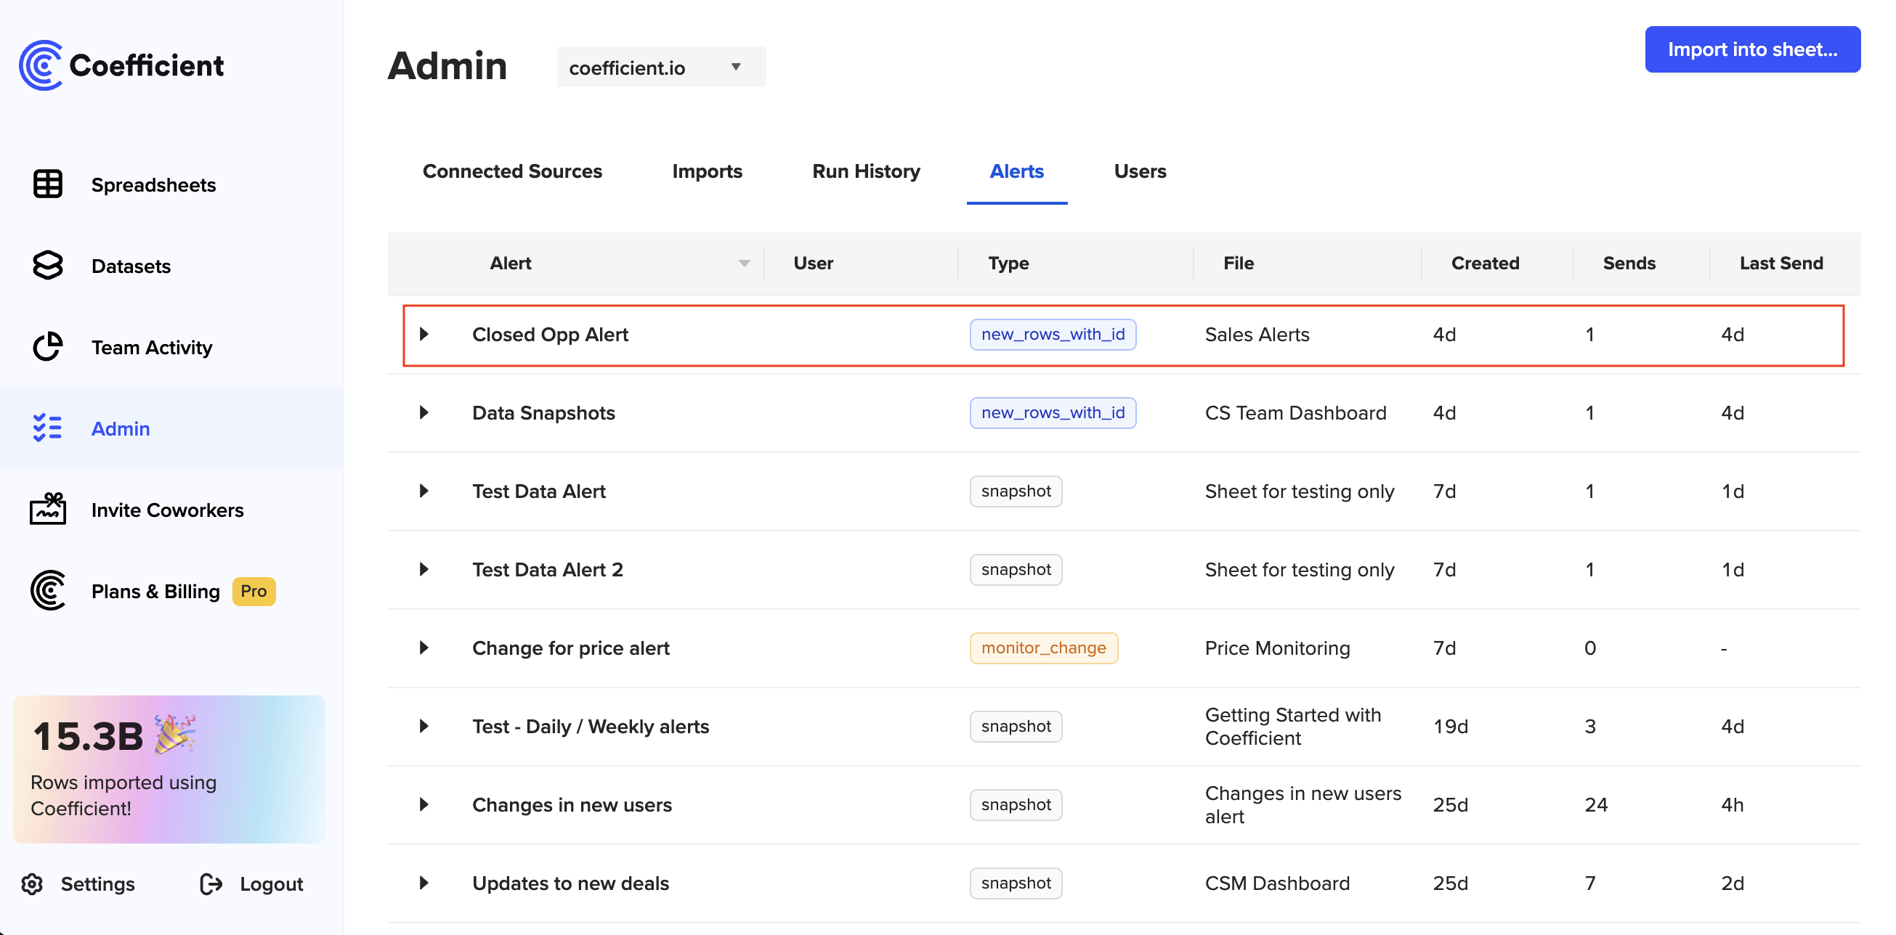
Task: Click the Change for price alert name
Action: pyautogui.click(x=570, y=648)
